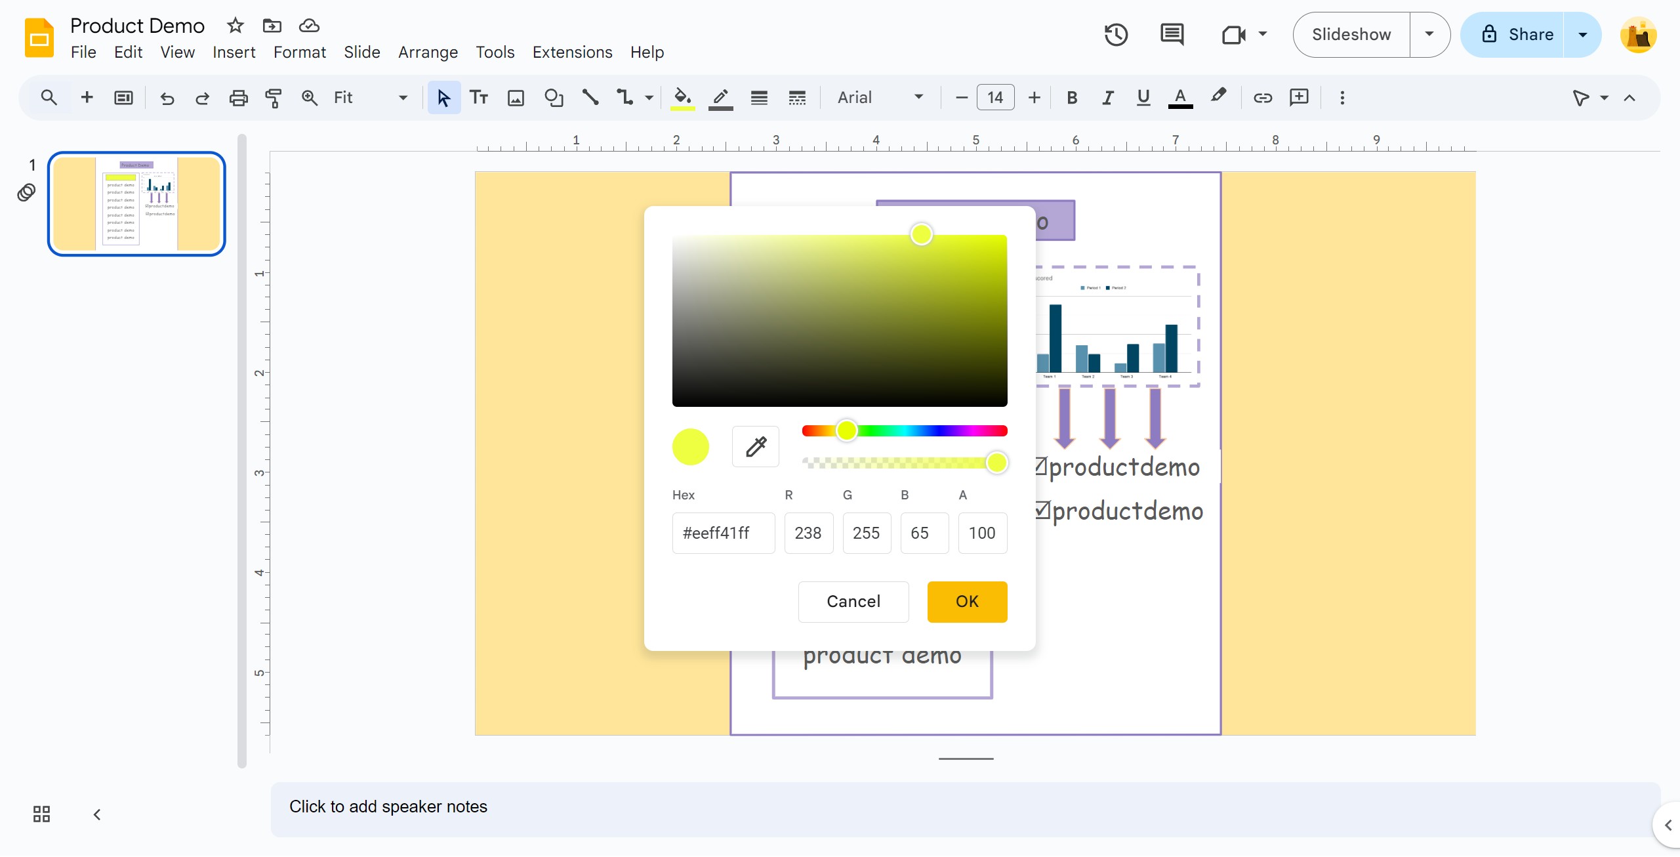This screenshot has width=1680, height=857.
Task: Select the line tool
Action: [x=590, y=98]
